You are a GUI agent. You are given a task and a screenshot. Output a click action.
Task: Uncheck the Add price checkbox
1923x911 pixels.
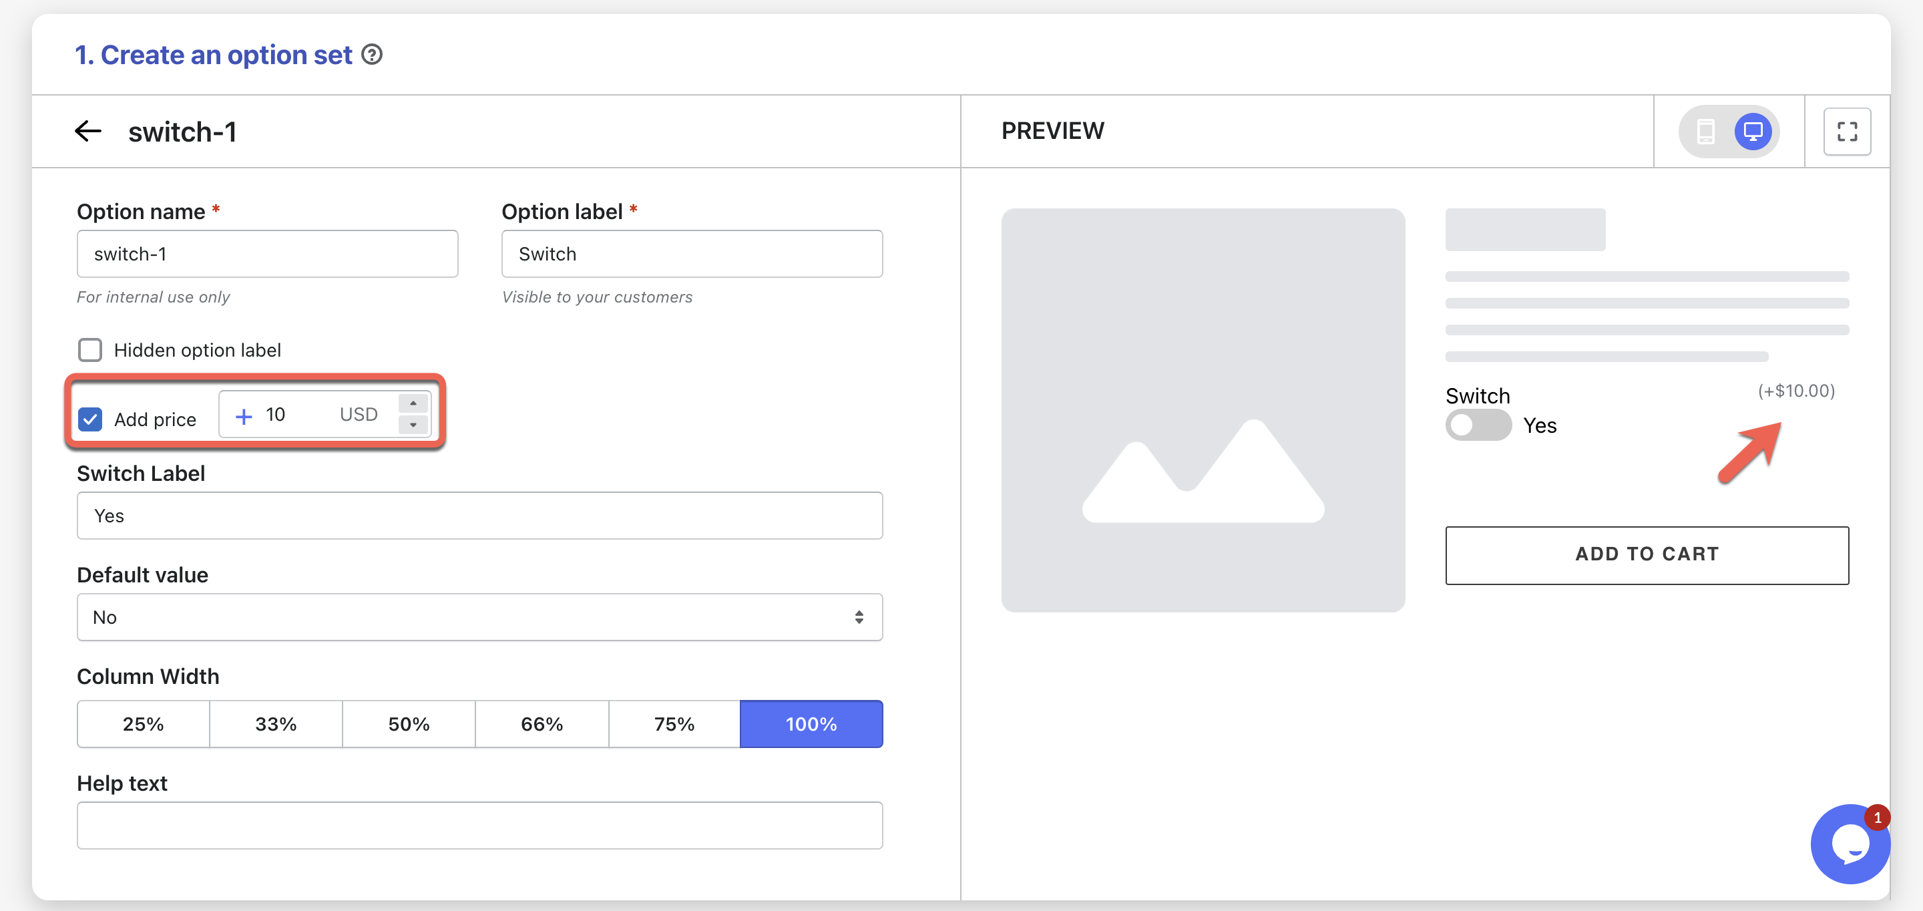(x=90, y=419)
